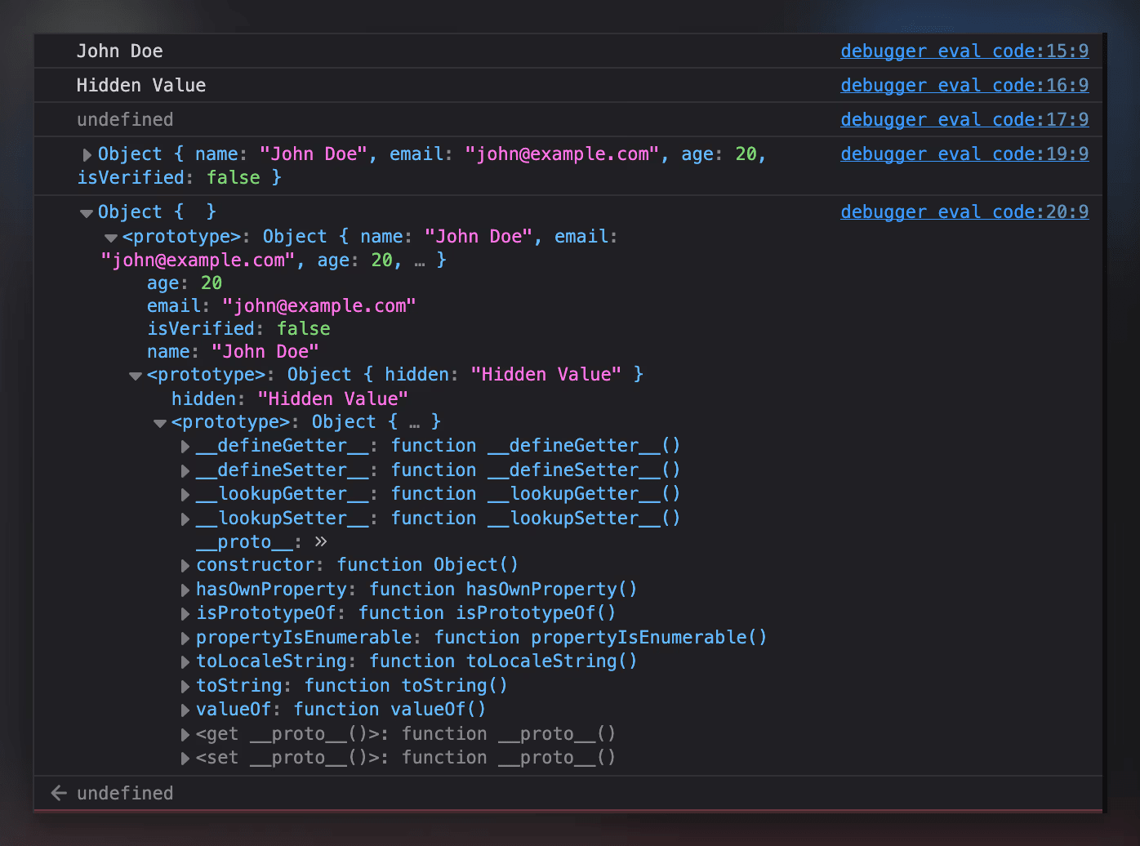This screenshot has height=846, width=1140.
Task: Expand the get __proto__ accessor entry
Action: tap(185, 733)
